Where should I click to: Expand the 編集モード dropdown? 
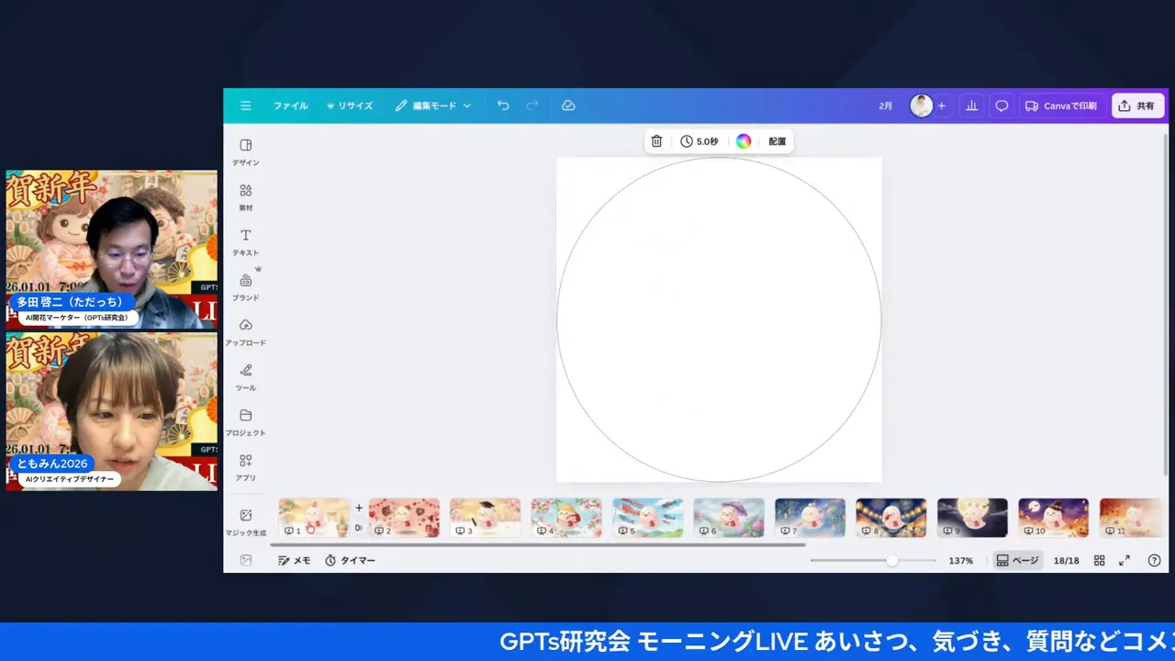pos(433,106)
